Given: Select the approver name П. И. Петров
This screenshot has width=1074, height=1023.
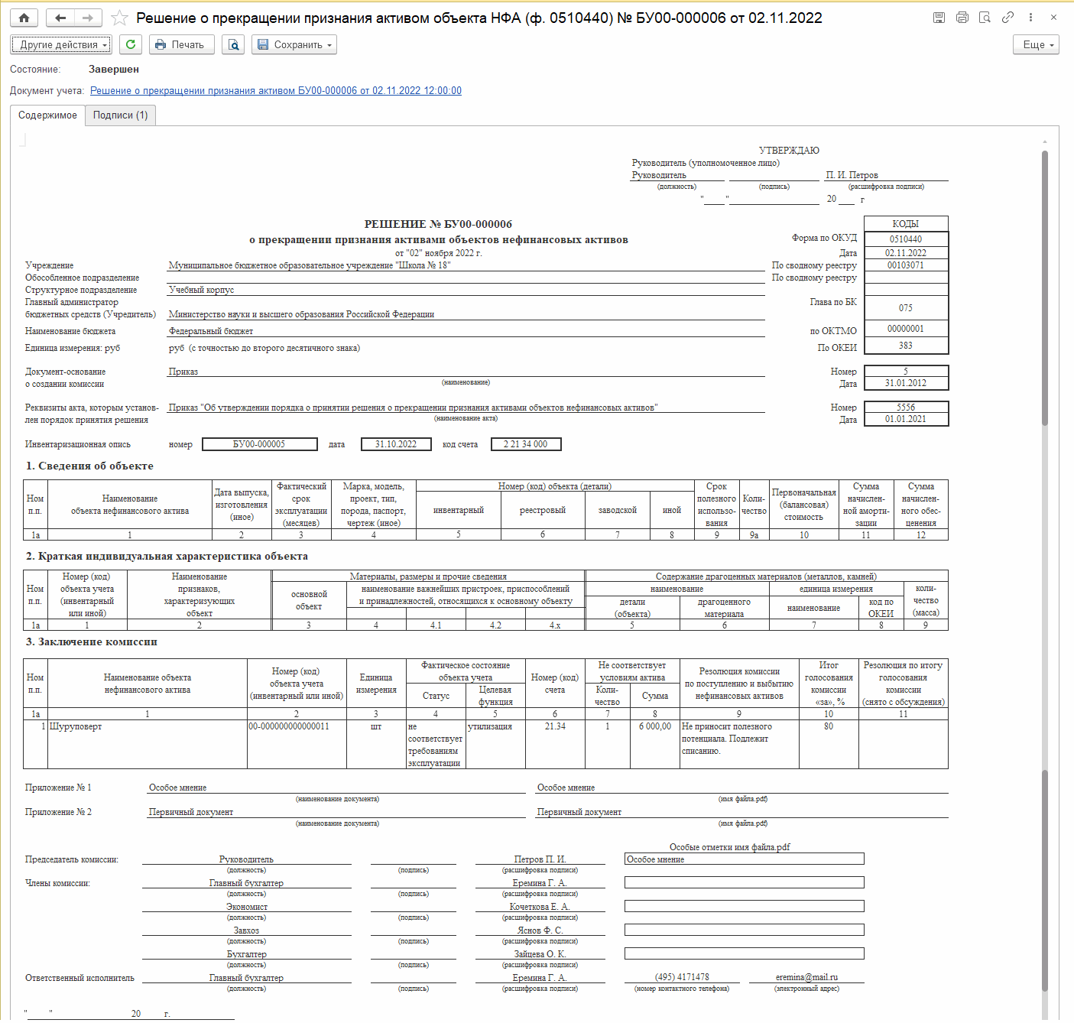Looking at the screenshot, I should (852, 175).
